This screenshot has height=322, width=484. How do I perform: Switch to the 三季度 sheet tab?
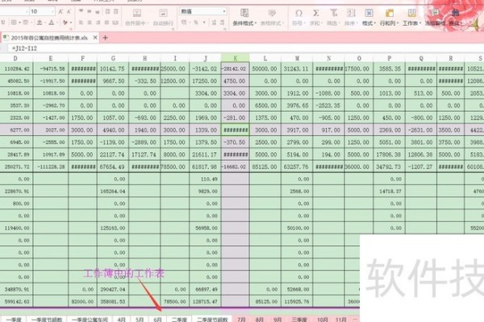point(299,320)
